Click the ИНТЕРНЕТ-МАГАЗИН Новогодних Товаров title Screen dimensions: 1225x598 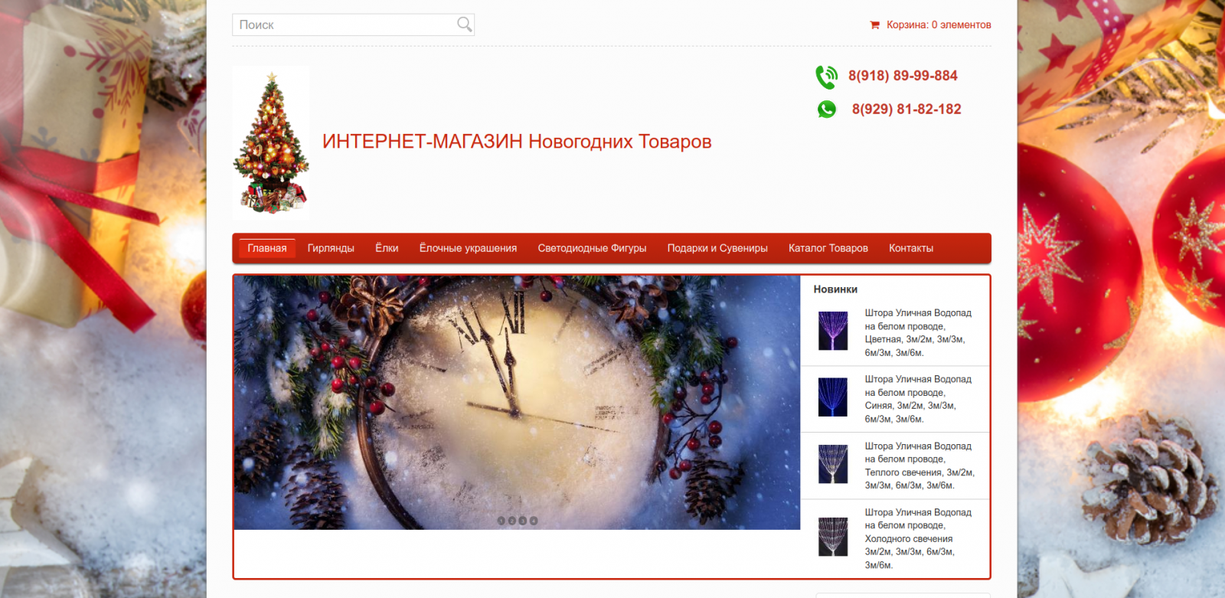coord(517,142)
